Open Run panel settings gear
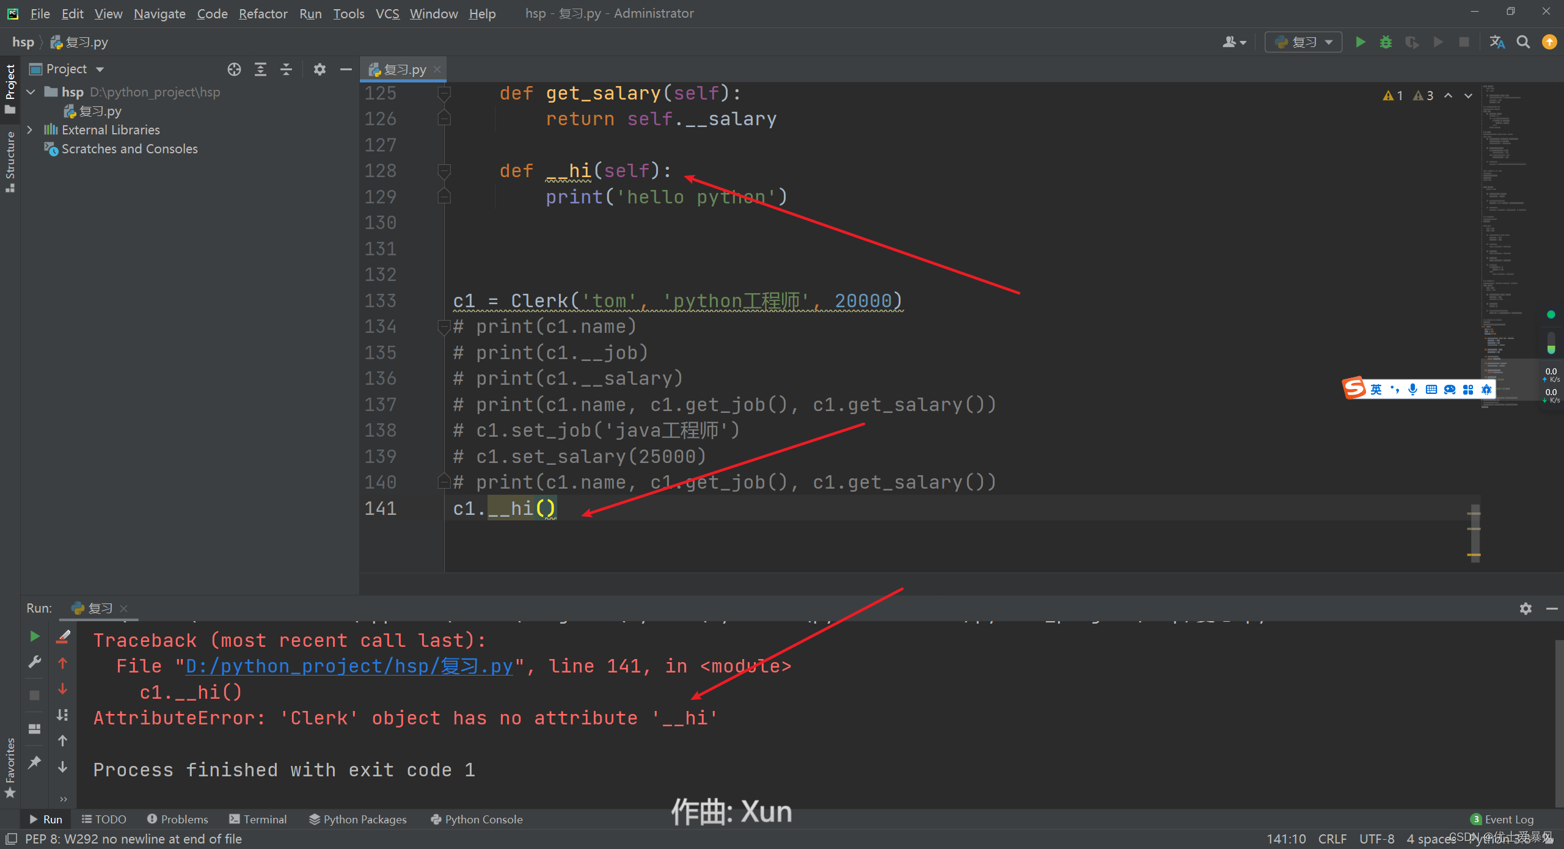This screenshot has width=1564, height=849. [1526, 608]
